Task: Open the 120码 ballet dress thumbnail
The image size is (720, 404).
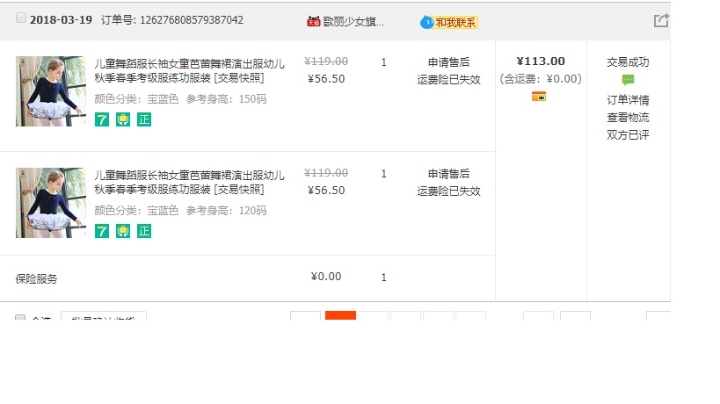Action: (51, 203)
